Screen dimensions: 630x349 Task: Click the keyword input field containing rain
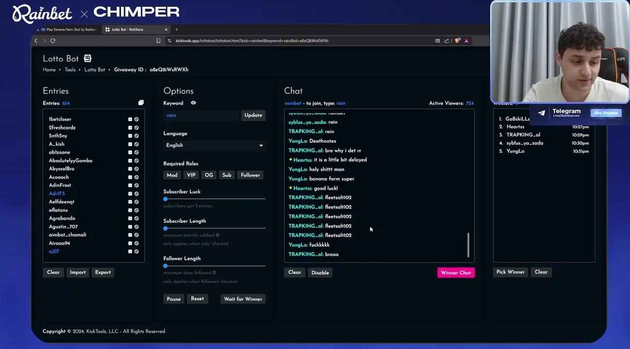point(202,115)
